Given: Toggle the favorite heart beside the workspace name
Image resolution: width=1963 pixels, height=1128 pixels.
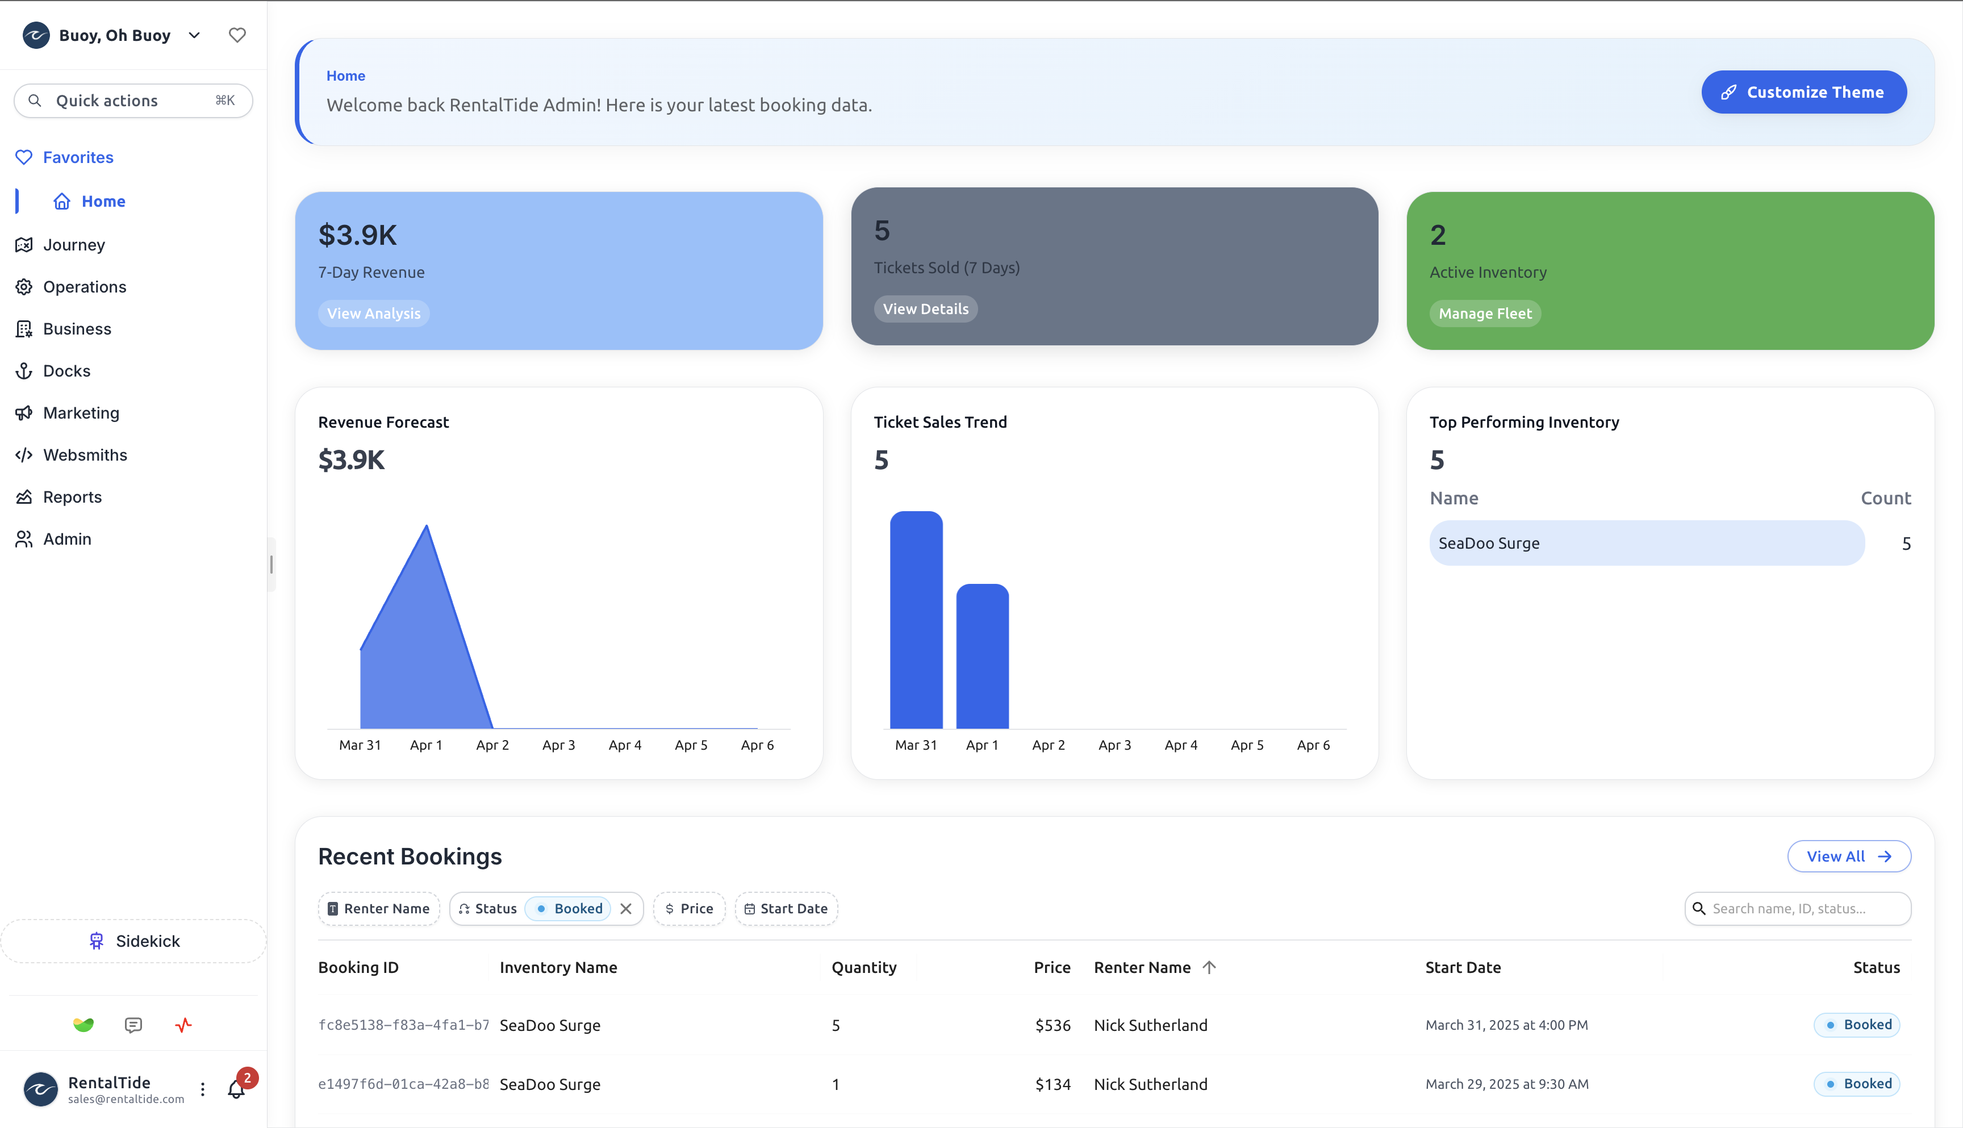Looking at the screenshot, I should point(237,35).
